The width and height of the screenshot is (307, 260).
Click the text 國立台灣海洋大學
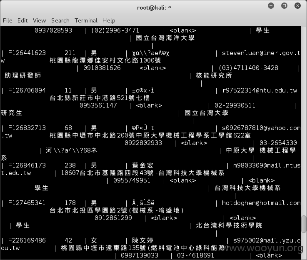pyautogui.click(x=165, y=38)
